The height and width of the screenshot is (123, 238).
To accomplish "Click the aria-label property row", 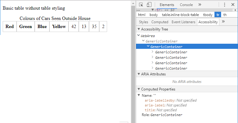I will 166,105.
